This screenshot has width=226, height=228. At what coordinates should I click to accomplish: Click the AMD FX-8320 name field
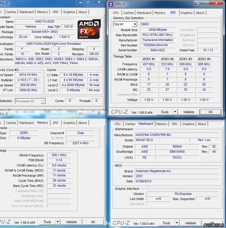coord(44,21)
